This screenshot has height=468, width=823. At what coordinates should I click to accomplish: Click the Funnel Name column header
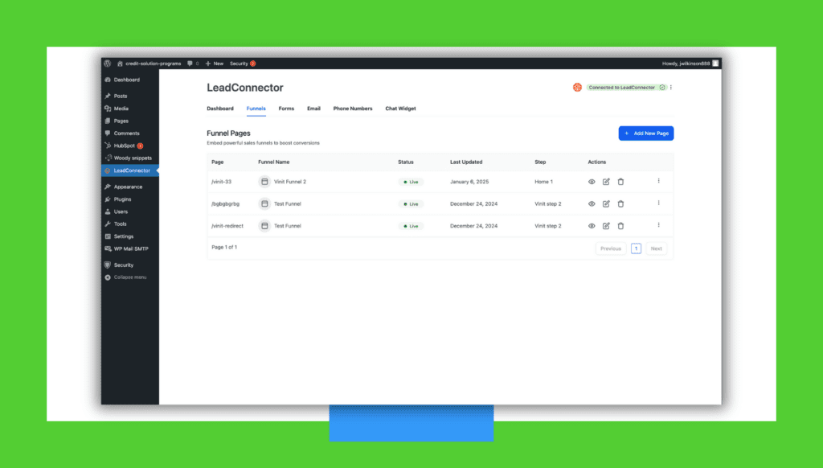pos(273,162)
